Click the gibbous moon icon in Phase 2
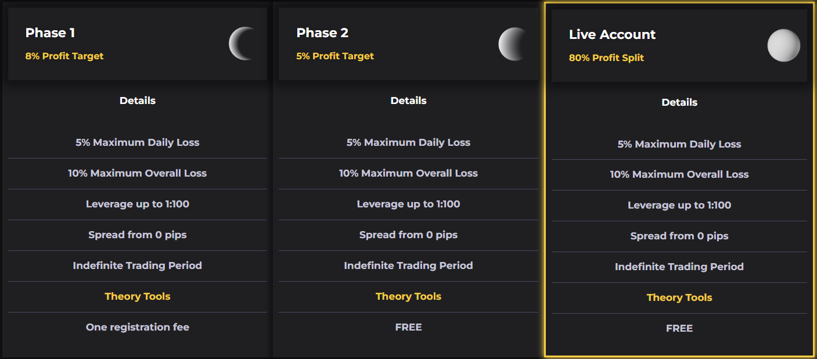Image resolution: width=817 pixels, height=359 pixels. tap(513, 44)
